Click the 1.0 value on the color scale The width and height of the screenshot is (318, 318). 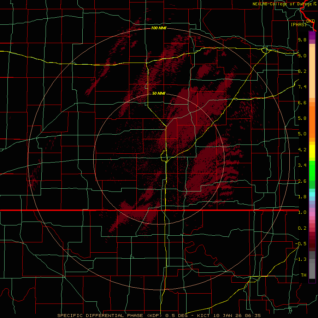(302, 212)
